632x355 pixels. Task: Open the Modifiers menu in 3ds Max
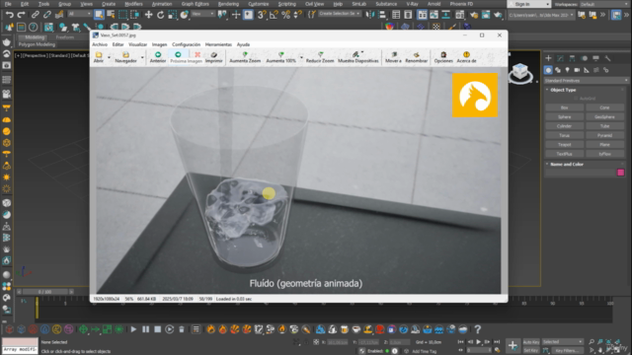(x=133, y=4)
